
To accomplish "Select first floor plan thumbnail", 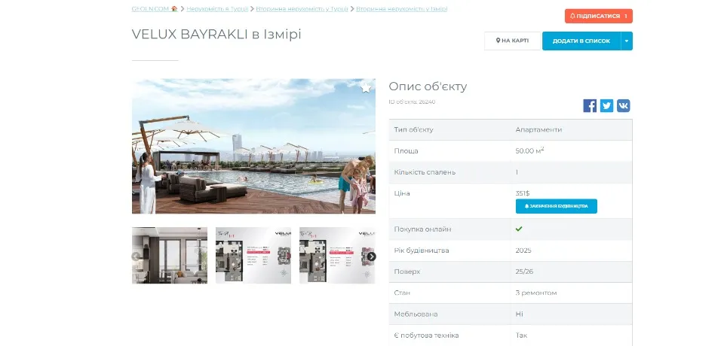I will point(253,255).
